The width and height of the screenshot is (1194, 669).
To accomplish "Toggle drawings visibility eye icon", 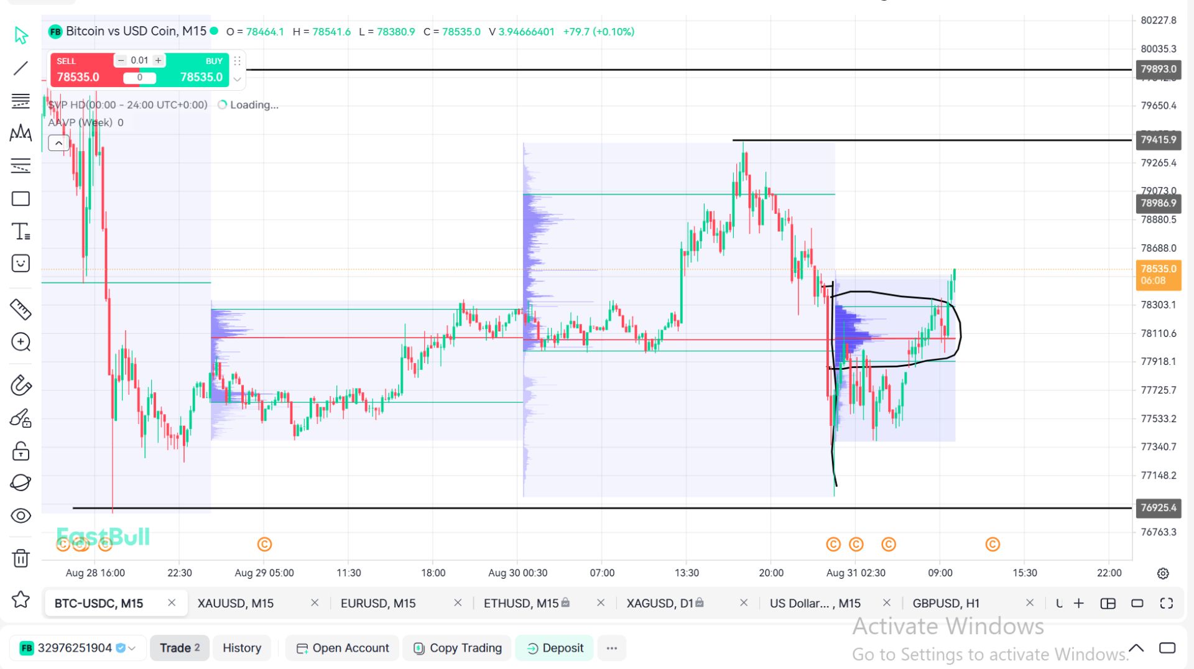I will pyautogui.click(x=21, y=515).
